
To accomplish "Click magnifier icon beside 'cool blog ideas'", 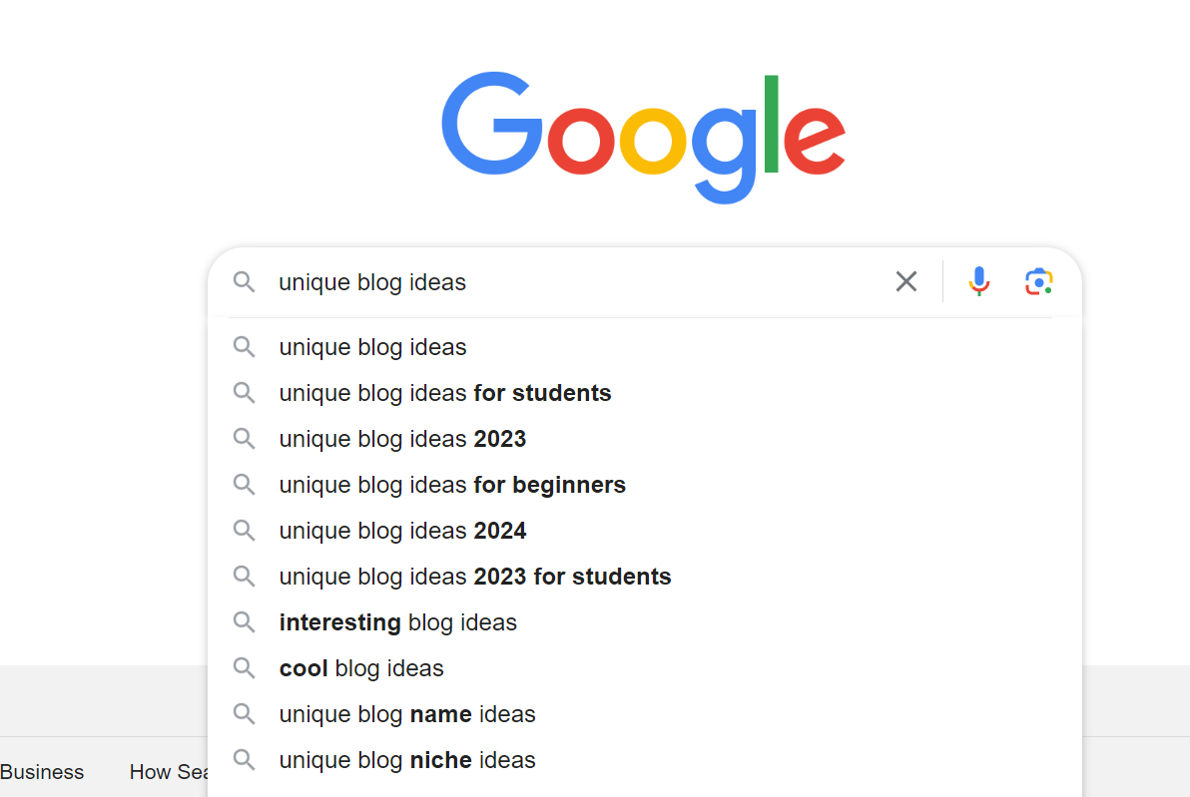I will click(244, 668).
